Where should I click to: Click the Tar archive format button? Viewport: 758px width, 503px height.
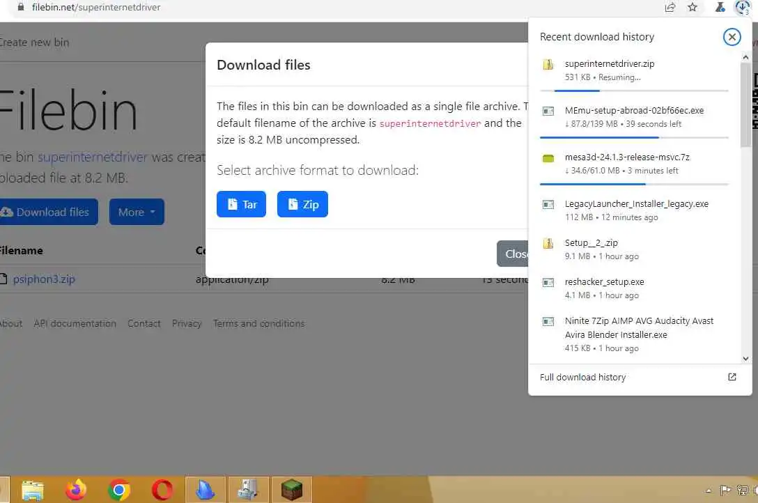pos(241,204)
